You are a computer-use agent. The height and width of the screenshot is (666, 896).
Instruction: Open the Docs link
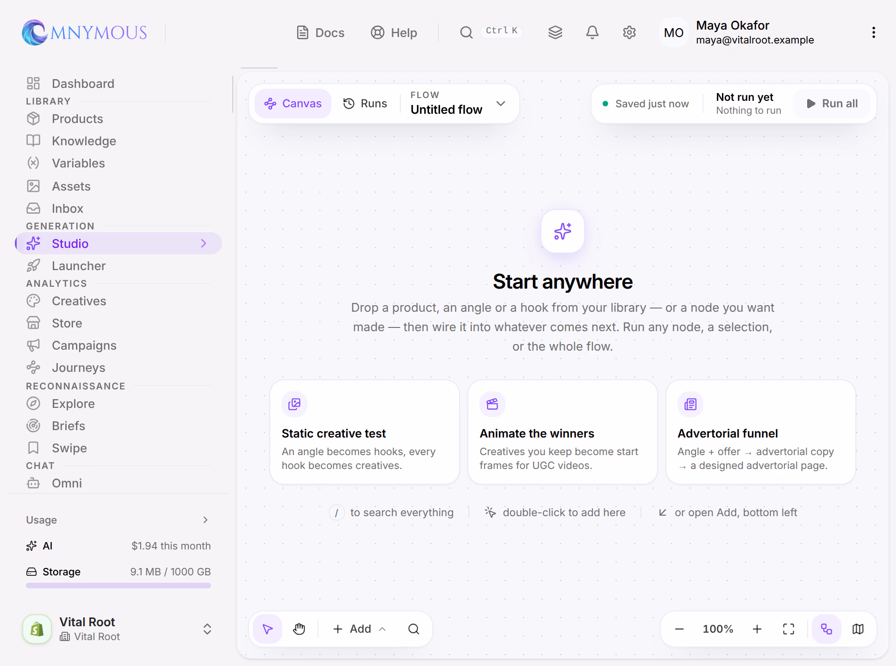[x=320, y=32]
